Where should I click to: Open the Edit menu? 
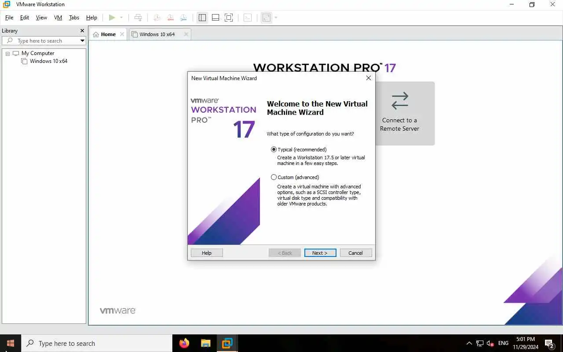pos(25,18)
